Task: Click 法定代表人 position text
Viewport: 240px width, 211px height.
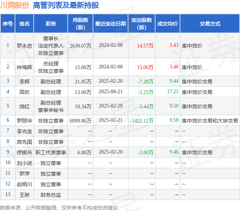Action: [x=50, y=46]
